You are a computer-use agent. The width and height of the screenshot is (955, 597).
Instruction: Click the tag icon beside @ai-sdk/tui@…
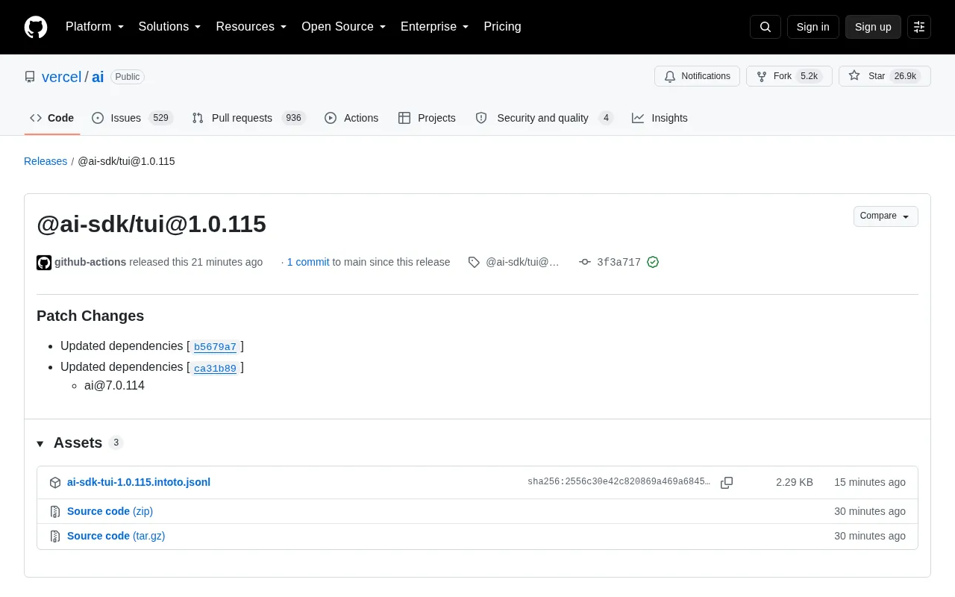pyautogui.click(x=474, y=262)
